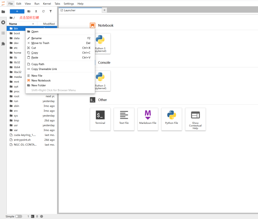This screenshot has width=258, height=219.
Task: Select the bin folder row
Action: (x=16, y=28)
